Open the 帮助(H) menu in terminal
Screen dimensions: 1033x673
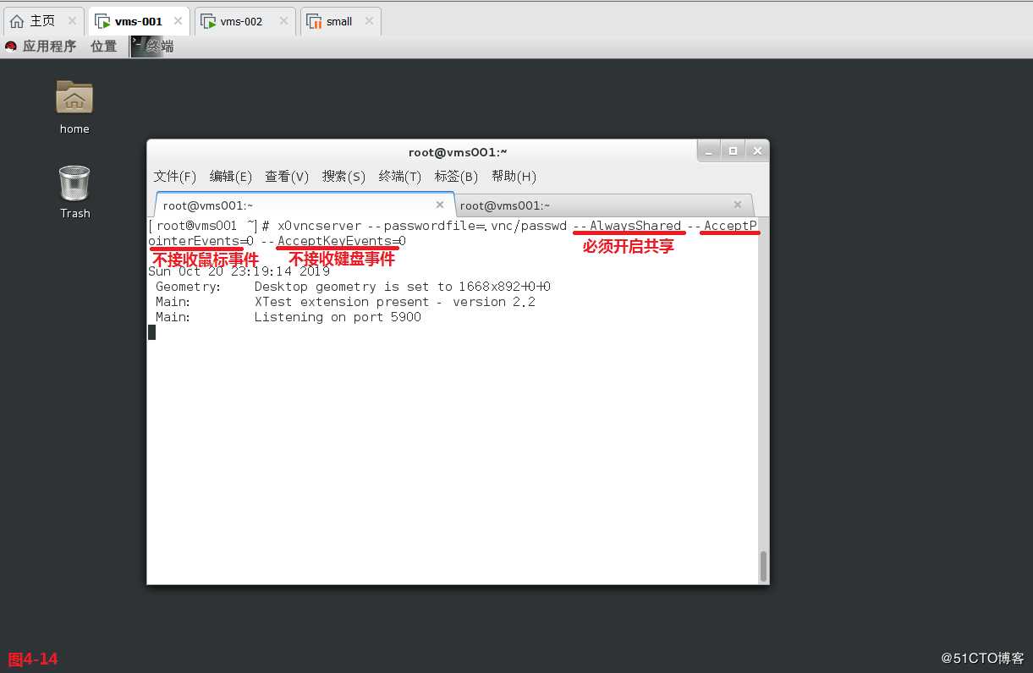514,176
